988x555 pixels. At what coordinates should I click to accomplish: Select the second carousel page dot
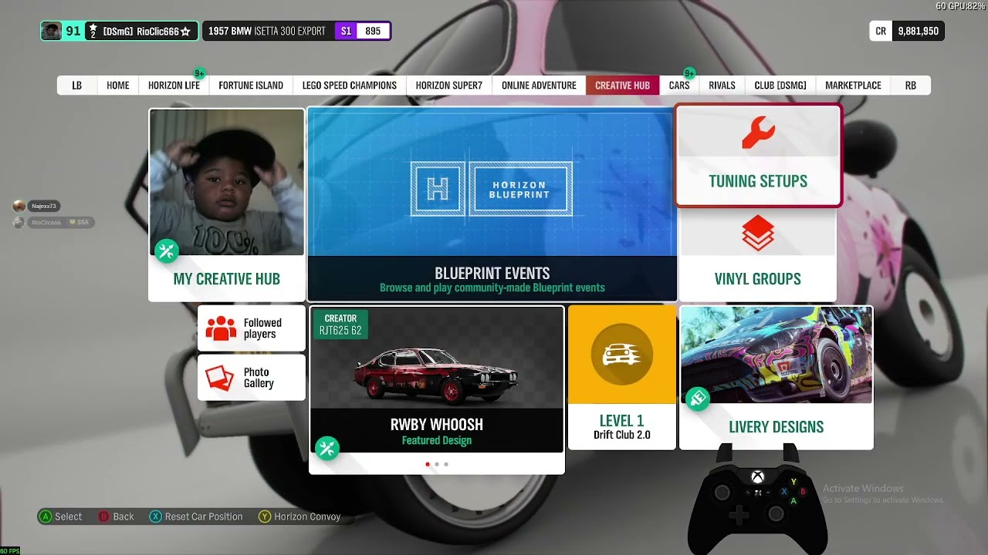point(437,464)
